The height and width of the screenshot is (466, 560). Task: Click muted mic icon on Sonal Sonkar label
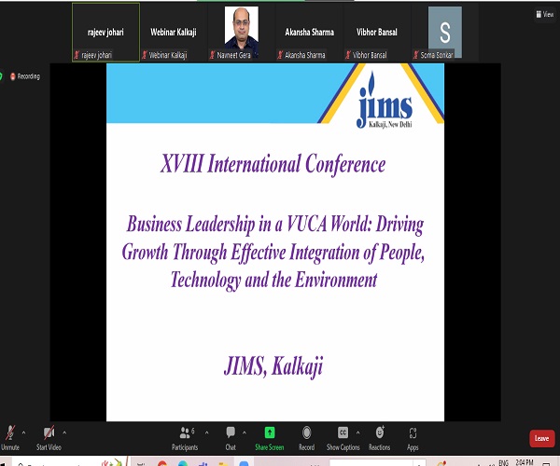tap(416, 55)
